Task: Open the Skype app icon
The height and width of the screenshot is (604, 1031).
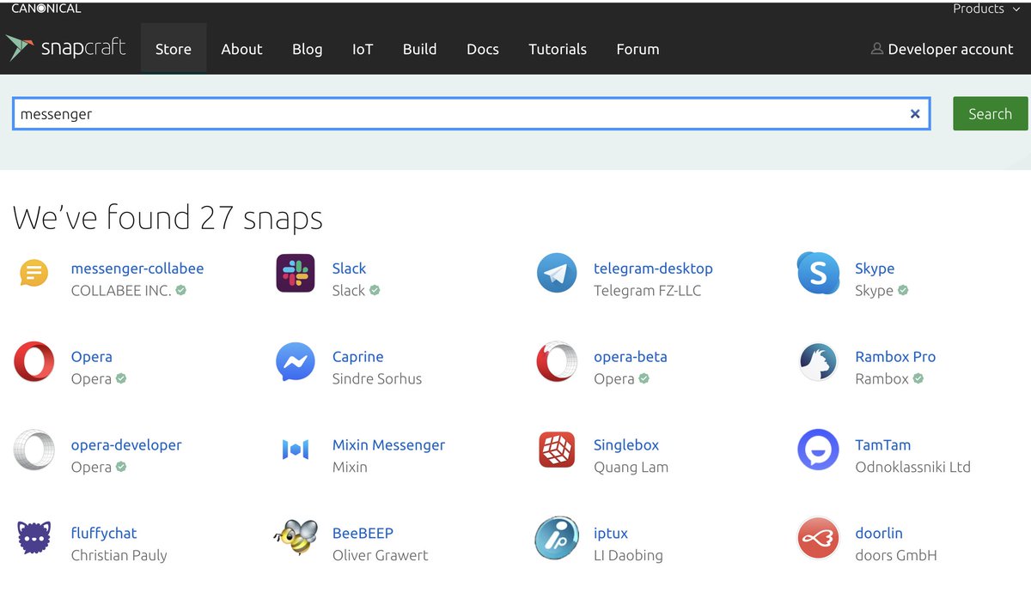Action: point(817,274)
